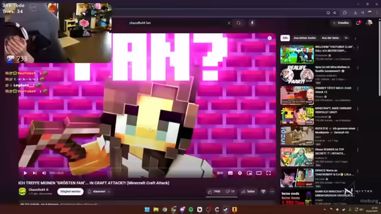The width and height of the screenshot is (381, 214).
Task: Select the Alle filter chip
Action: (285, 38)
